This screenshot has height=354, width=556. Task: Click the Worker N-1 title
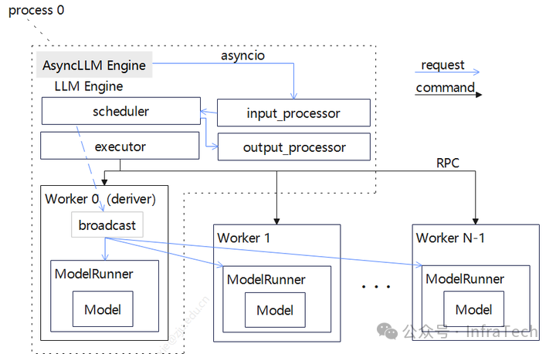click(451, 238)
